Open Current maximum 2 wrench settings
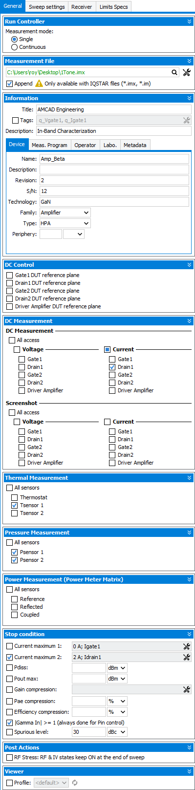This screenshot has width=195, height=790. [186, 657]
